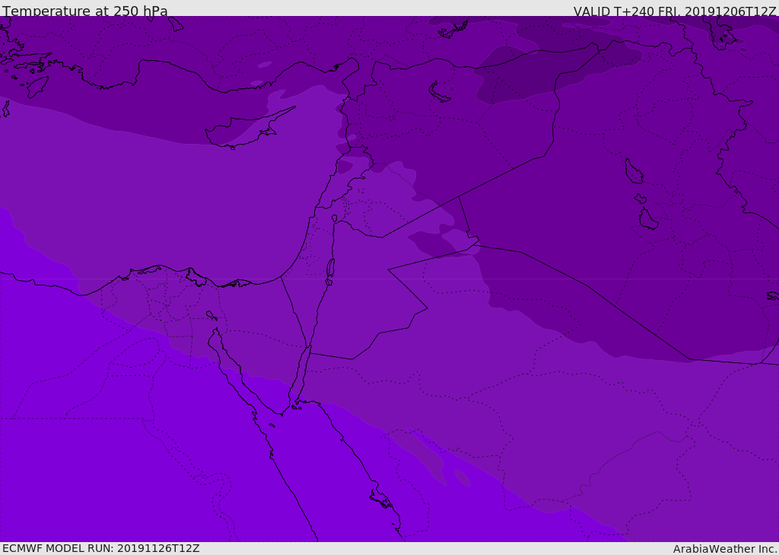Click the 'ECMWF MODEL RUN: 20191126T12Z' footer text
Viewport: 779px width, 555px height.
(x=101, y=548)
